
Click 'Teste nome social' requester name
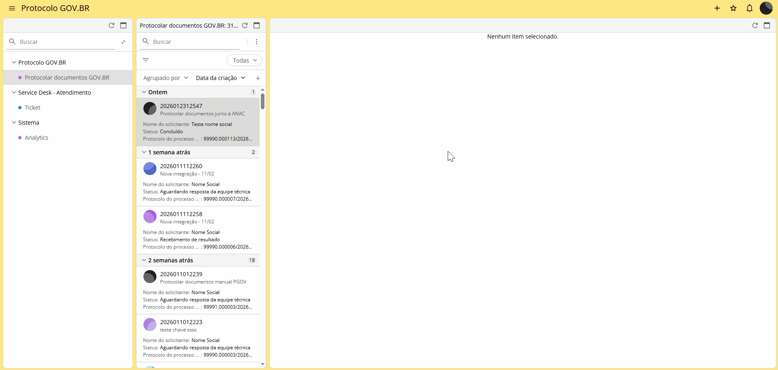coord(212,124)
